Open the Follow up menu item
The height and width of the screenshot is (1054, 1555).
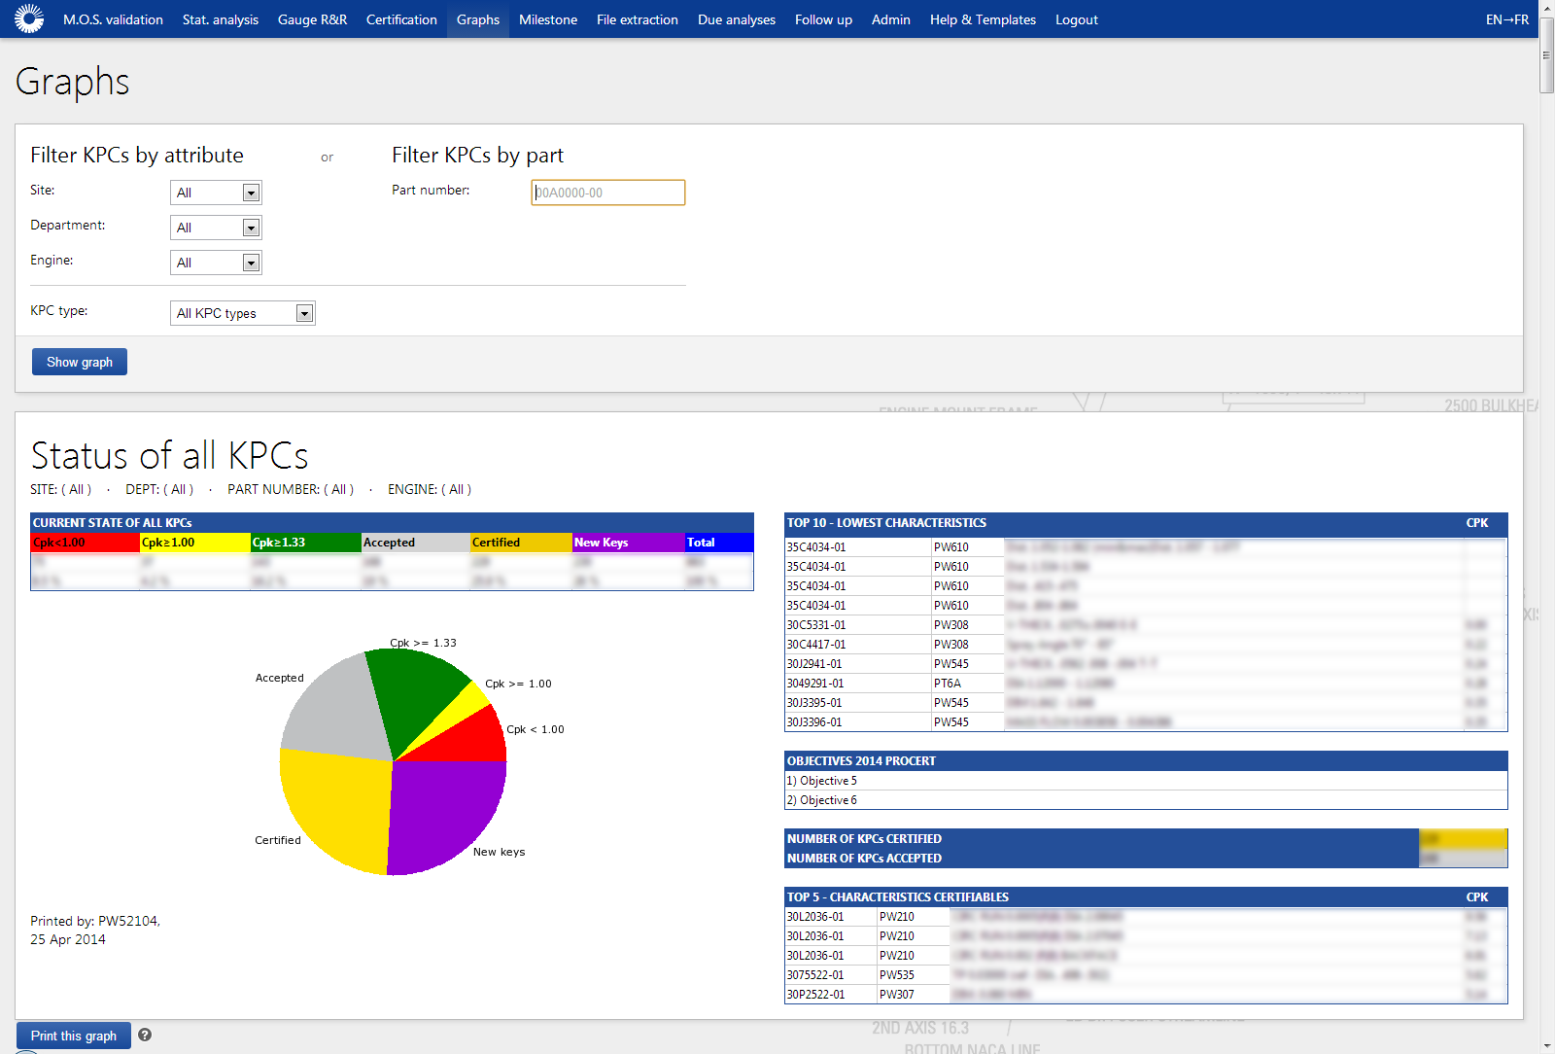pos(823,19)
